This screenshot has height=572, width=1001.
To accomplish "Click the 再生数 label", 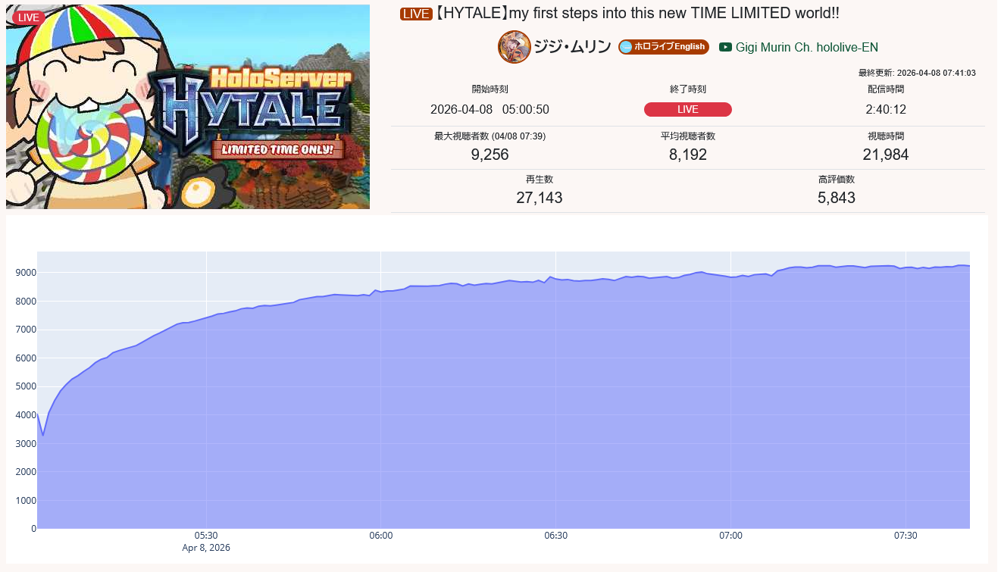I will pos(540,180).
